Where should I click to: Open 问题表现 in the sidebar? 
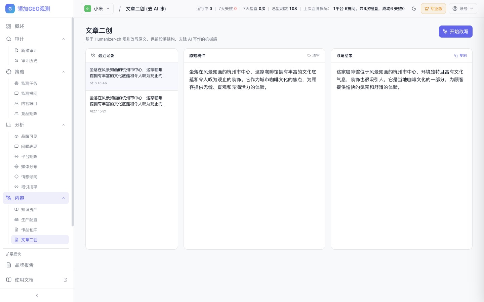point(40,146)
